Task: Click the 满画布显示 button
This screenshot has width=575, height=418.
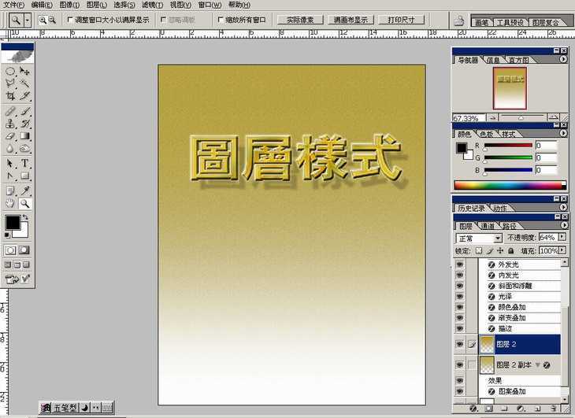Action: (x=351, y=20)
